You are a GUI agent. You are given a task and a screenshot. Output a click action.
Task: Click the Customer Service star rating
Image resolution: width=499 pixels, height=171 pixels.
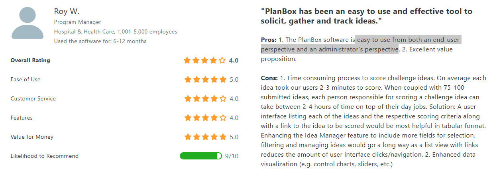click(x=206, y=99)
